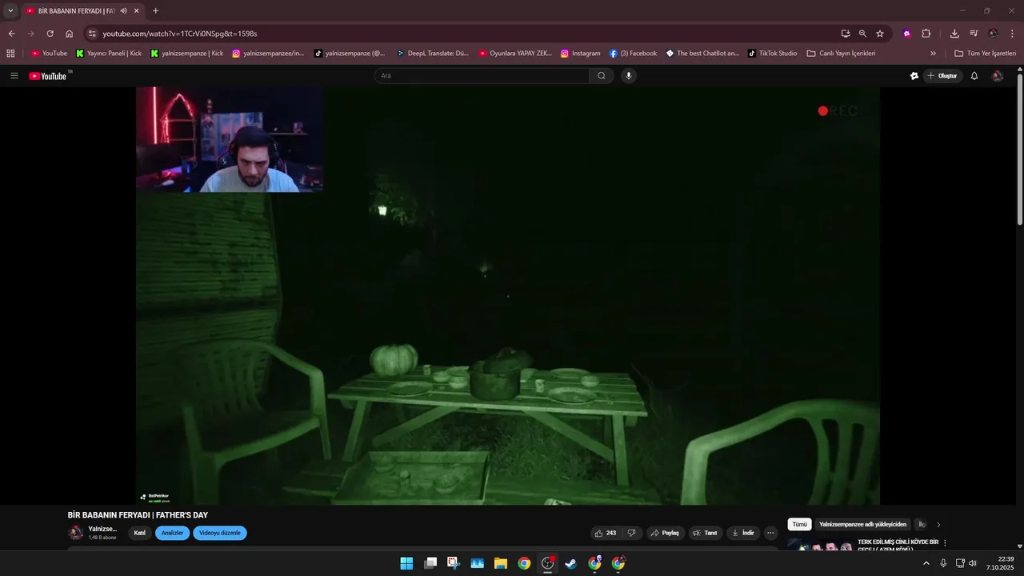
Task: Open YouTube account avatar menu
Action: point(998,76)
